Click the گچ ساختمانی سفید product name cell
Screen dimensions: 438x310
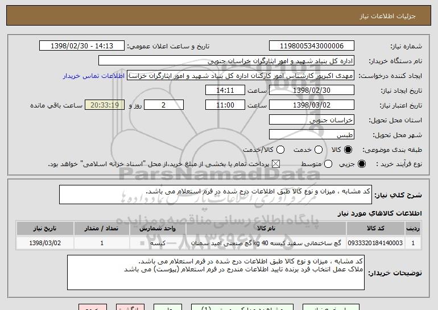pos(266,243)
